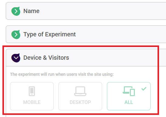
Task: Open the Name section heading text
Action: click(32, 11)
